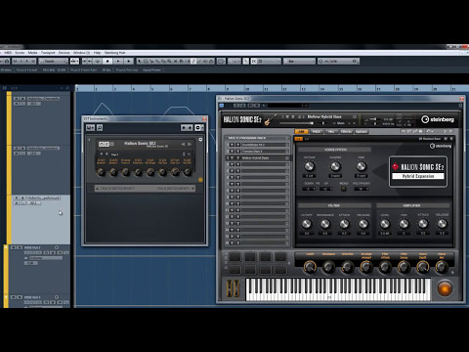Image resolution: width=469 pixels, height=352 pixels.
Task: Open the automation mode dropdown in toolbar
Action: [54, 61]
